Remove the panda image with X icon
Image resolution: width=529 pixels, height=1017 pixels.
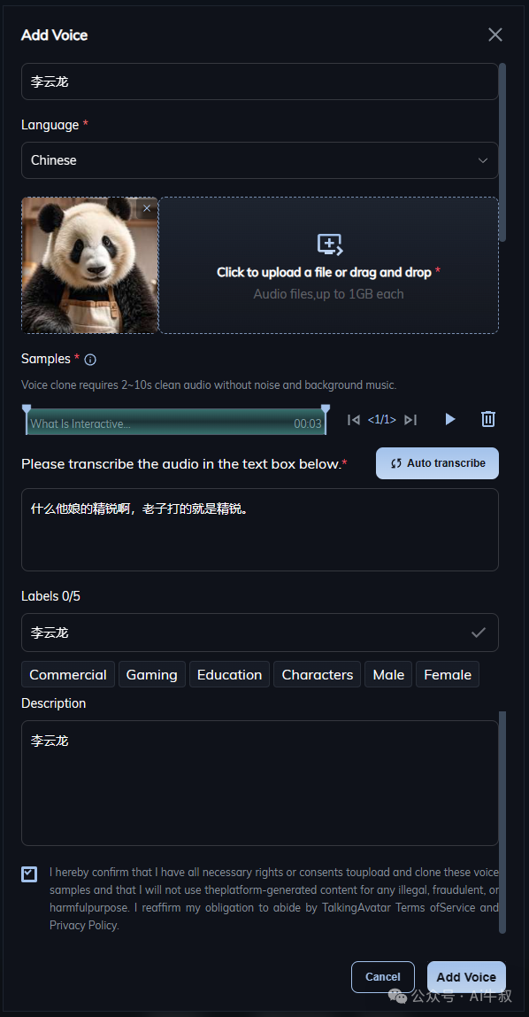[147, 208]
